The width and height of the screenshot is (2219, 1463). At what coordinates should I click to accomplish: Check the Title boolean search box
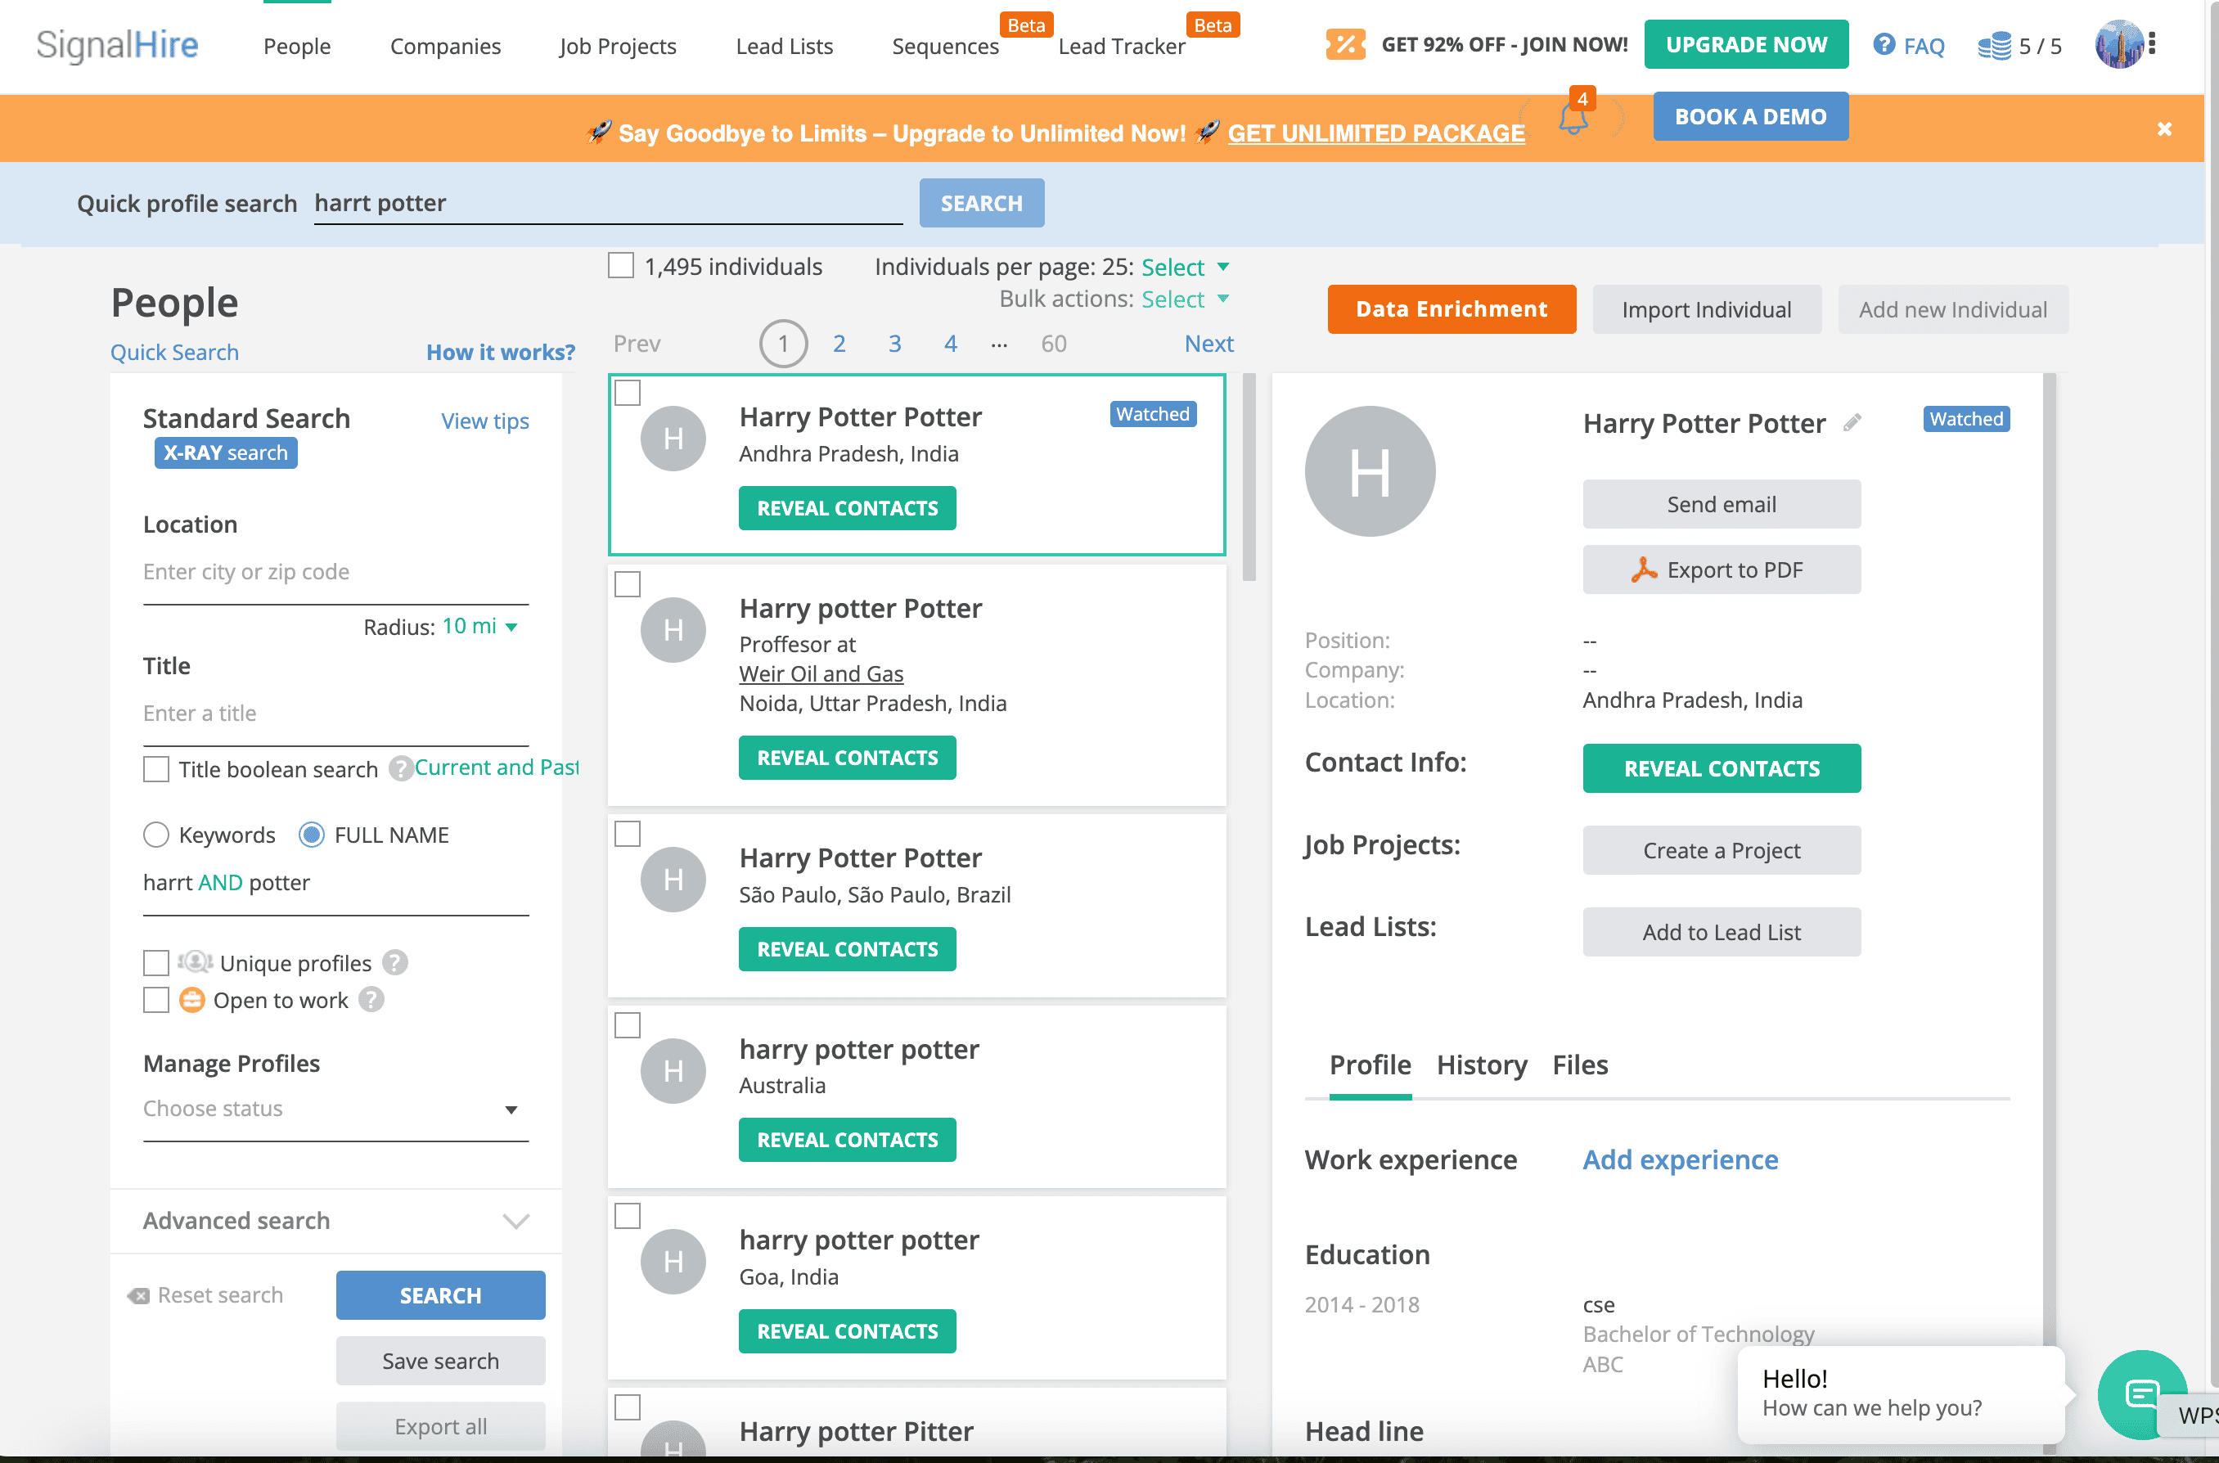pyautogui.click(x=155, y=769)
